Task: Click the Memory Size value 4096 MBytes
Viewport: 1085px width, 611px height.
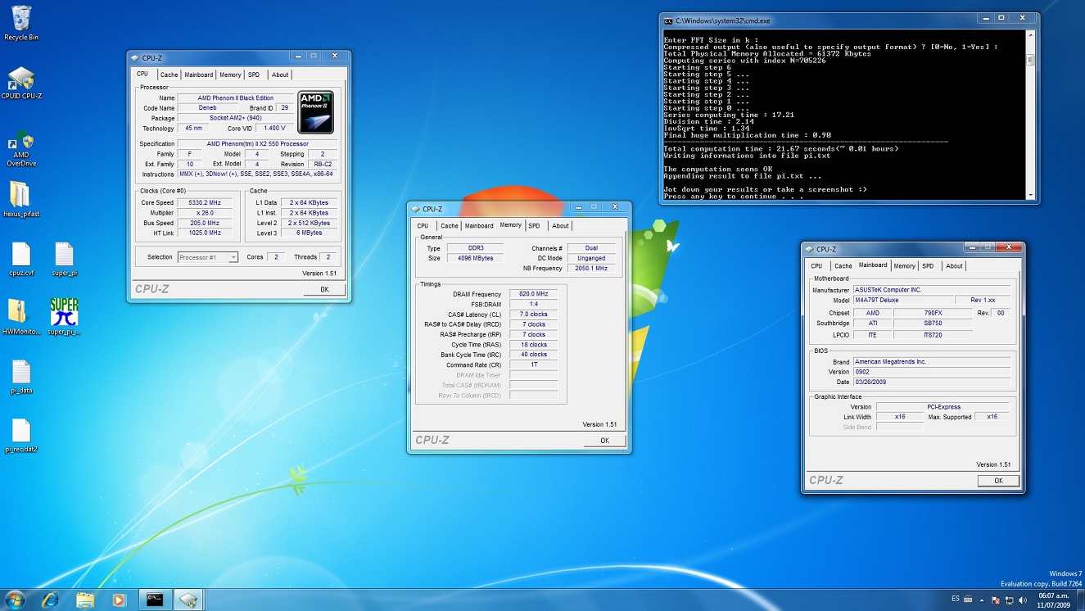Action: tap(475, 258)
